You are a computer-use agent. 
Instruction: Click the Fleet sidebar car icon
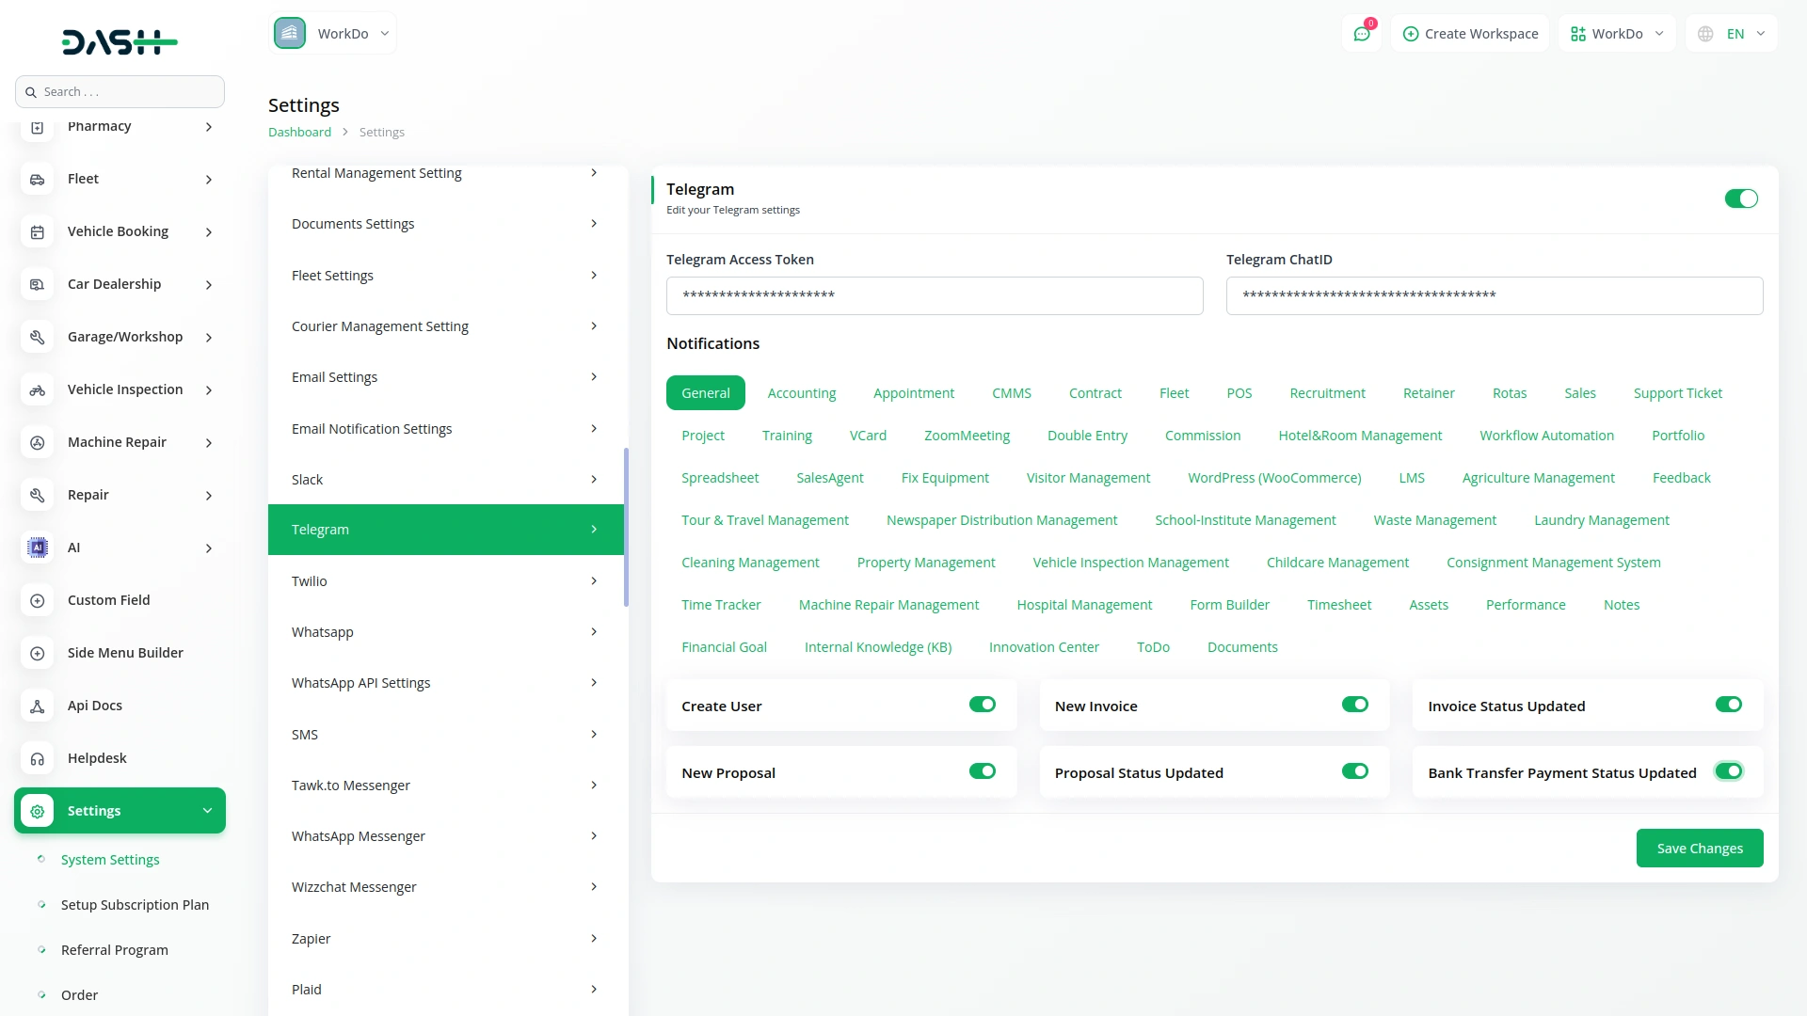38,179
